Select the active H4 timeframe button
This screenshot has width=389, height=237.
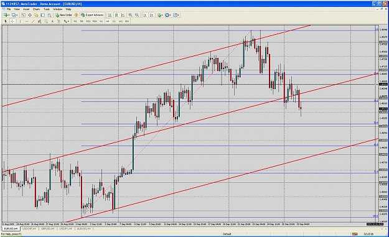tap(108, 21)
